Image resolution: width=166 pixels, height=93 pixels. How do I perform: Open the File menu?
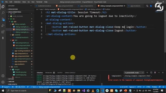coord(6,2)
